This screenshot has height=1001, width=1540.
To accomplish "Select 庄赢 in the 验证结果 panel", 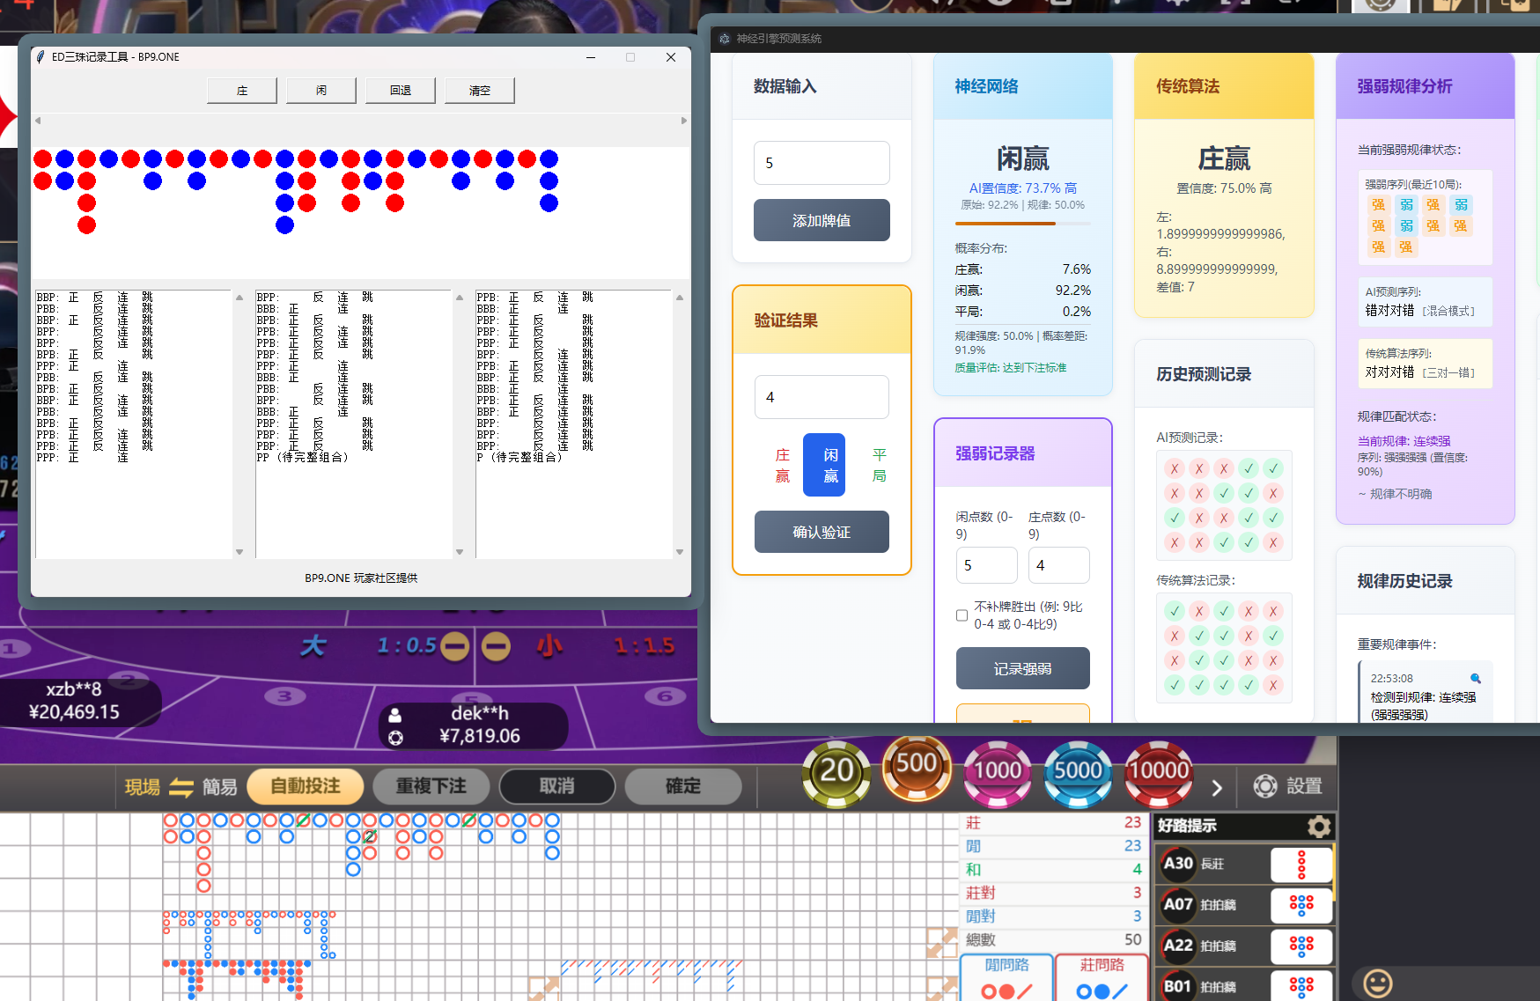I will click(x=781, y=465).
